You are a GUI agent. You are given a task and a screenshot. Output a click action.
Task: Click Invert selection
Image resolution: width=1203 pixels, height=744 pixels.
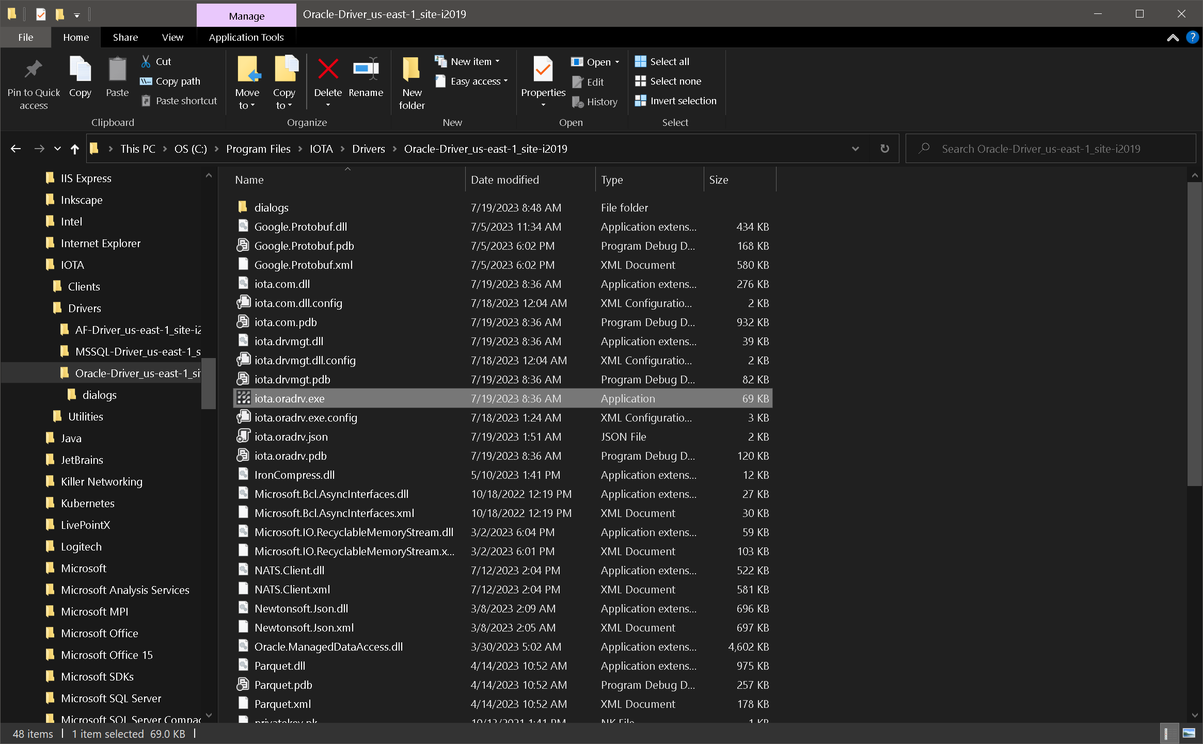coord(676,101)
